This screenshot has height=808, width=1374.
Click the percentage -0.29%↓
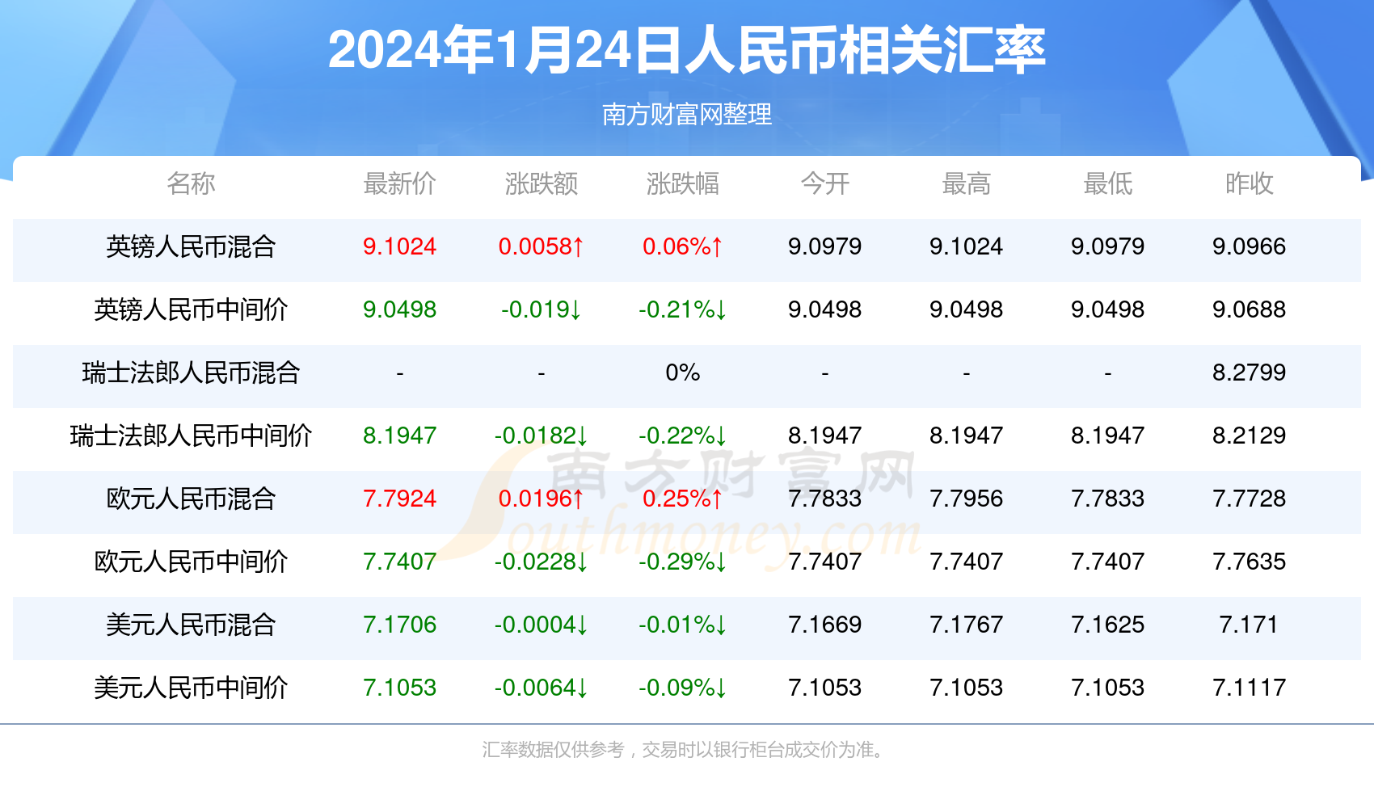tap(683, 562)
